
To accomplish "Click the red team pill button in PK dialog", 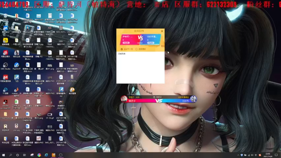I will pyautogui.click(x=126, y=43).
